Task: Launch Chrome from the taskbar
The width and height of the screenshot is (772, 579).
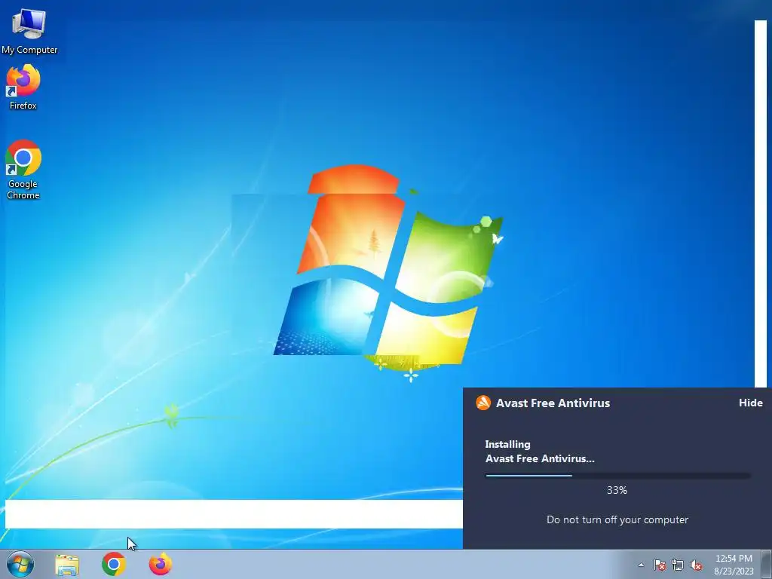Action: (x=114, y=564)
